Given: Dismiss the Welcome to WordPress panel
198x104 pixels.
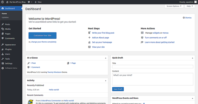Looking at the screenshot, I should (187, 18).
